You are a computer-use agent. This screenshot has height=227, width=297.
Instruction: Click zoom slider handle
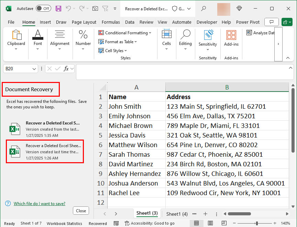257,223
